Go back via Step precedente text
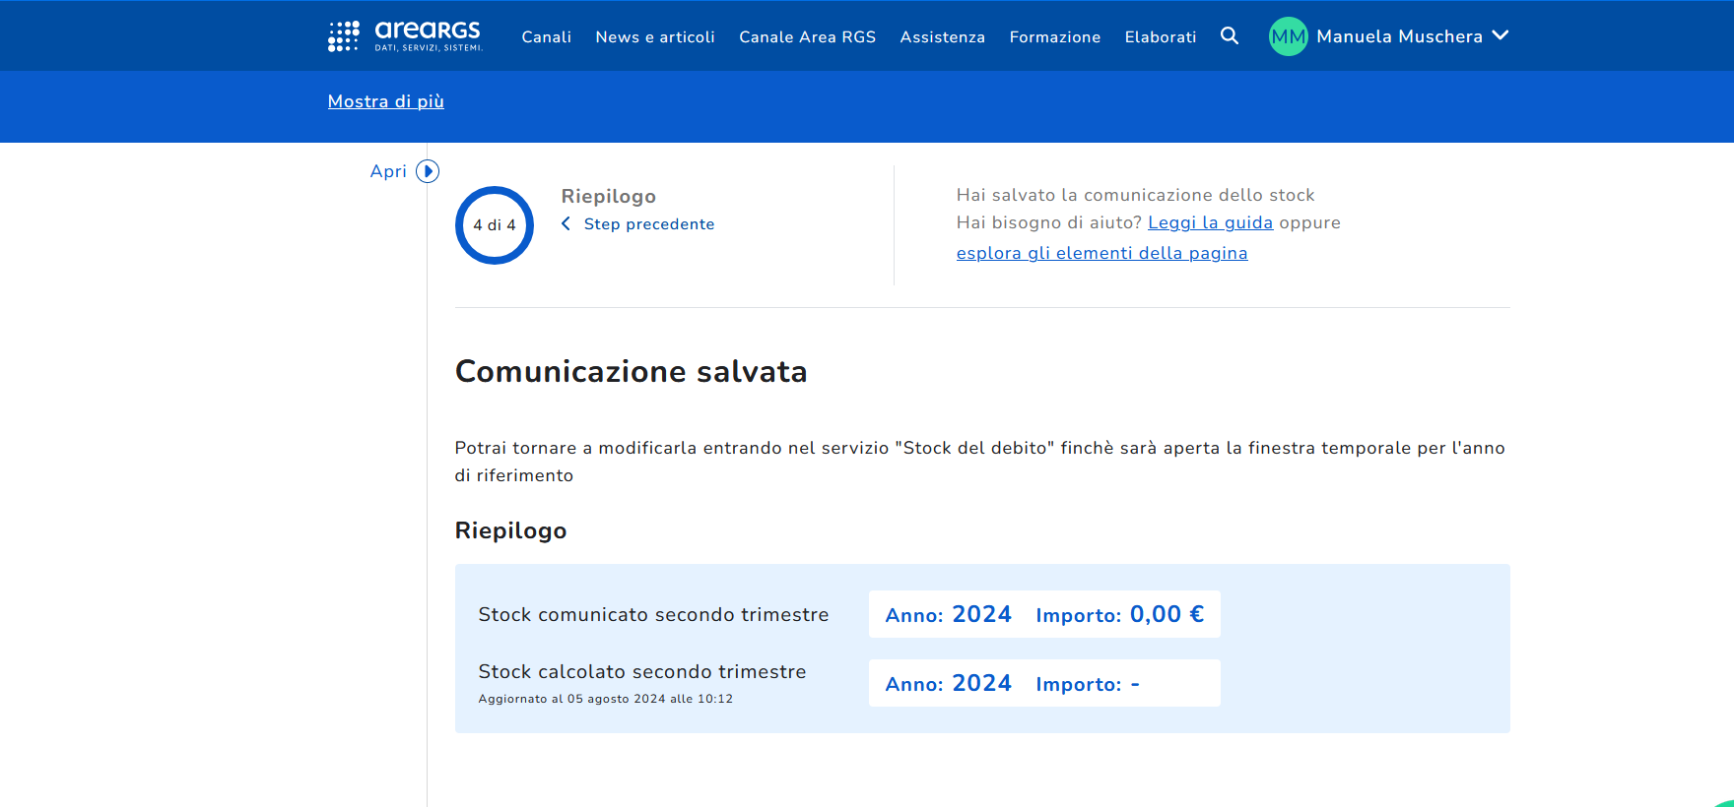Viewport: 1734px width, 807px height. coord(648,224)
